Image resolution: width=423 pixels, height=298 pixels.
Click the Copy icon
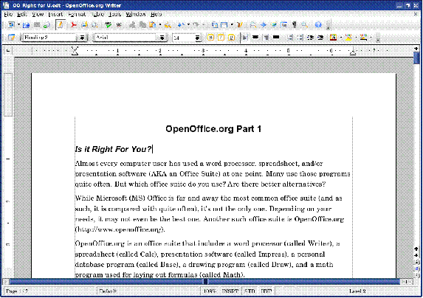coord(142,25)
